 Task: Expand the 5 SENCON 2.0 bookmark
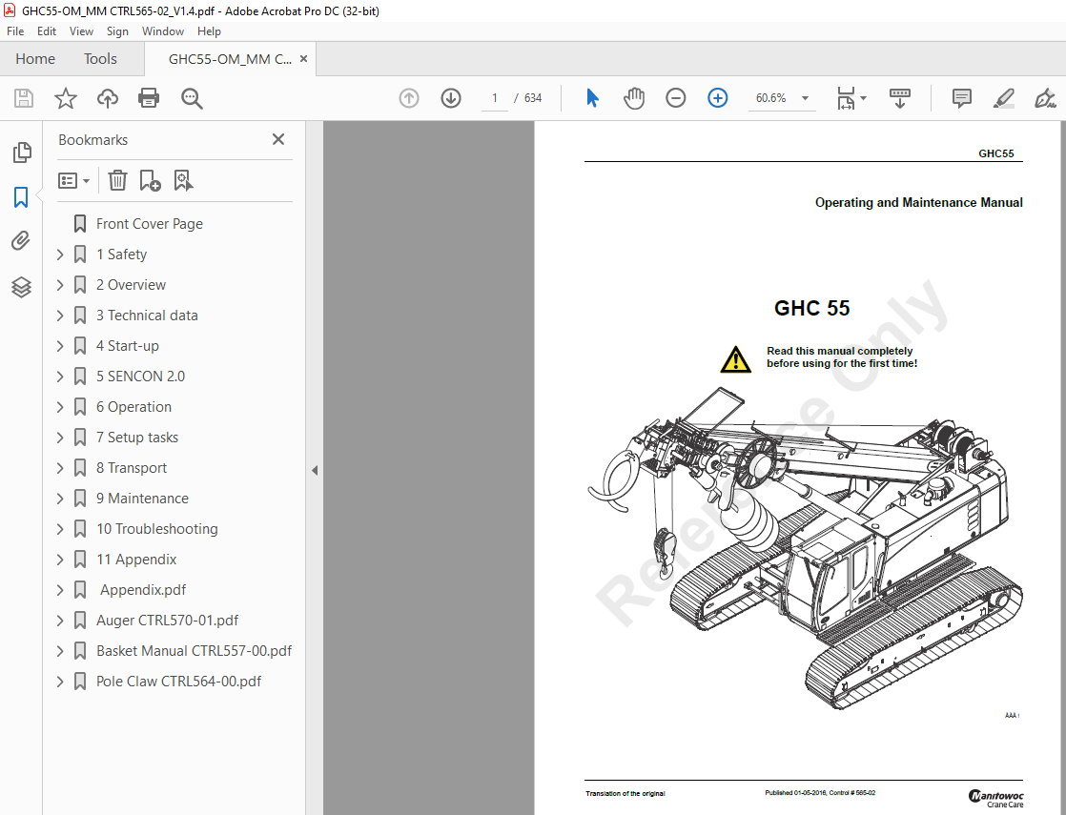pyautogui.click(x=60, y=377)
